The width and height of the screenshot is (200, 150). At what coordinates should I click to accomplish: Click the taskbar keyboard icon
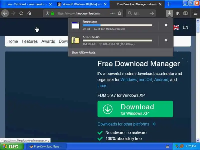click(167, 146)
